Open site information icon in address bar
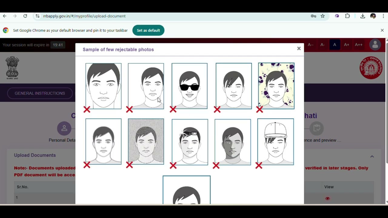This screenshot has height=218, width=388. point(37,16)
